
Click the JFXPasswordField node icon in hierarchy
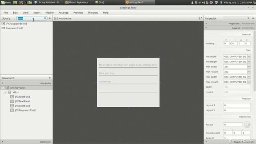12,110
